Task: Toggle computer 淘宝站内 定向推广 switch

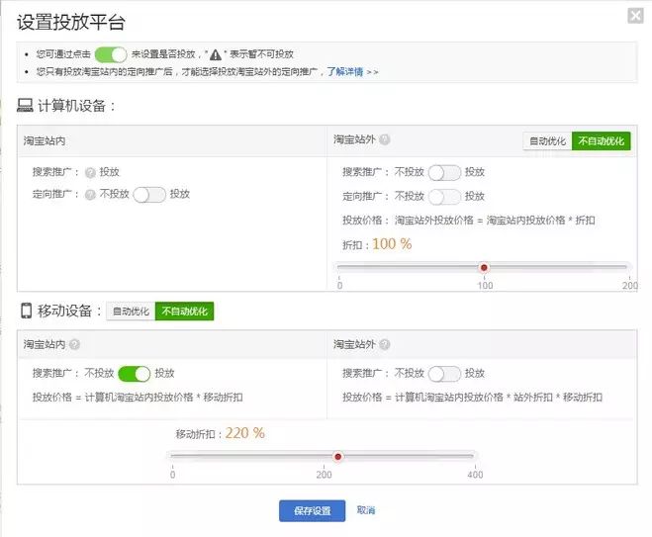Action: 149,195
